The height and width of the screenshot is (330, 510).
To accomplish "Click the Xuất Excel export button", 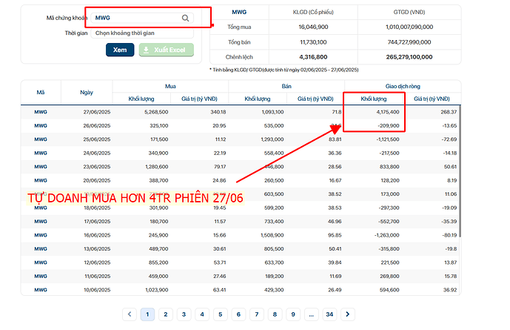I will point(167,50).
